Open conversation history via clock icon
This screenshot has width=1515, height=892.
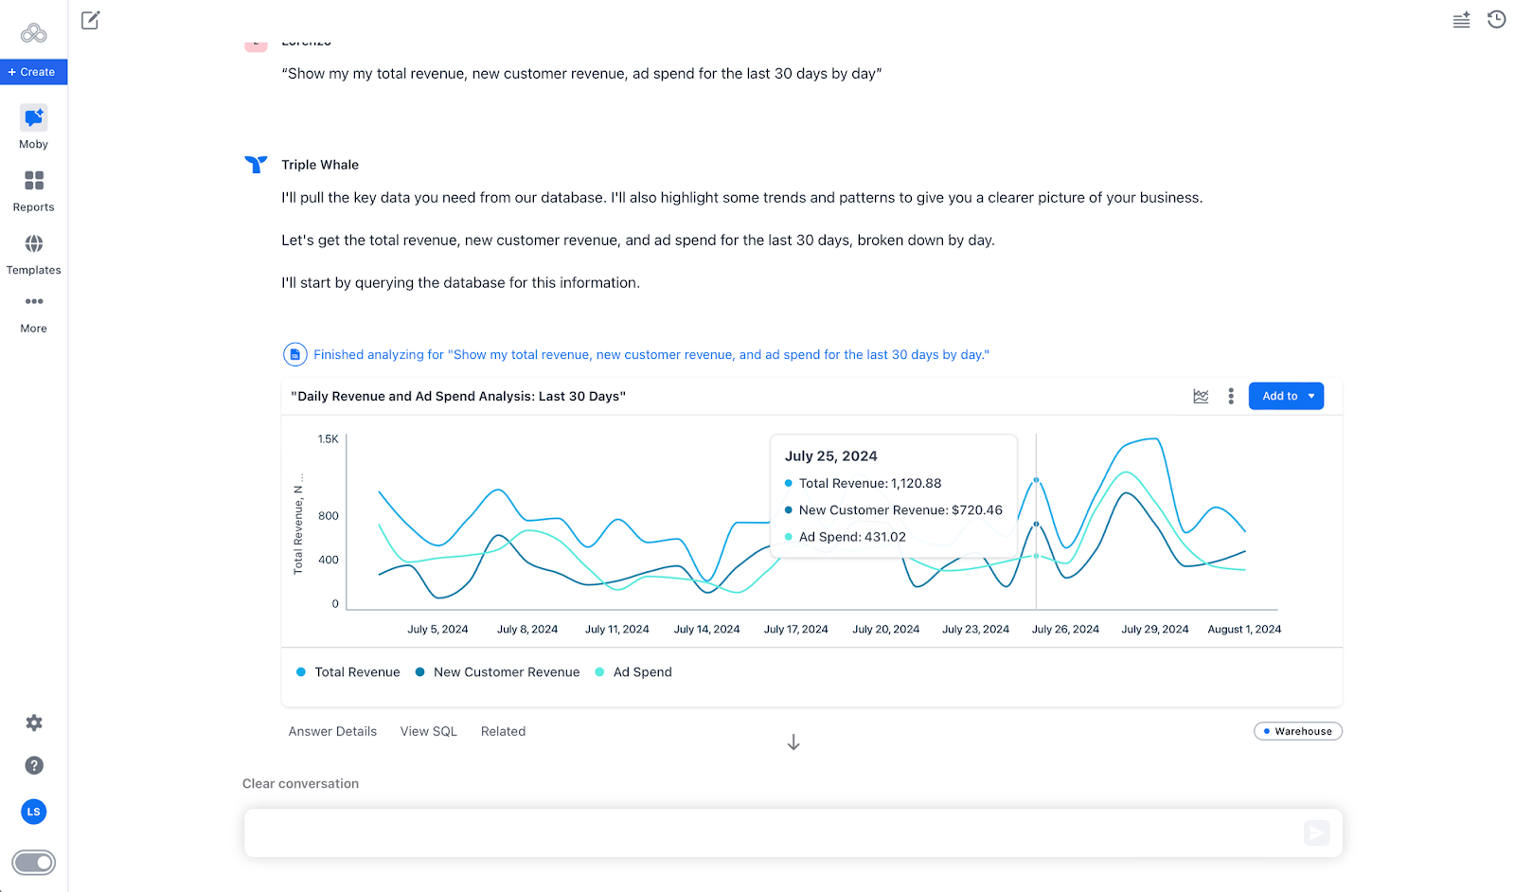[x=1497, y=19]
